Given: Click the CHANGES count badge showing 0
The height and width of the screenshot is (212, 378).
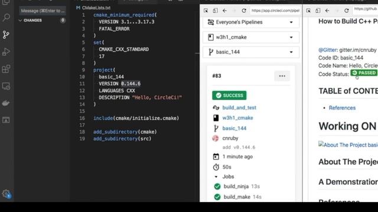Looking at the screenshot, I should [63, 21].
